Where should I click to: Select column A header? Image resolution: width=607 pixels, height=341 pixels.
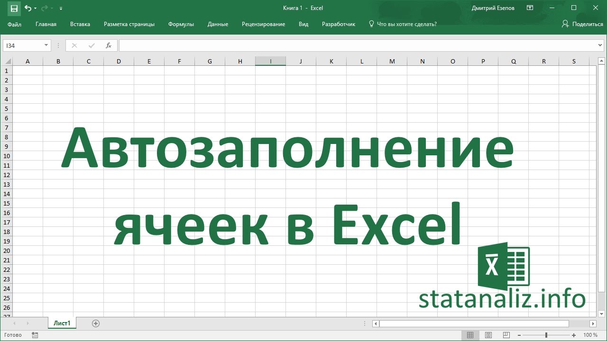(x=28, y=62)
